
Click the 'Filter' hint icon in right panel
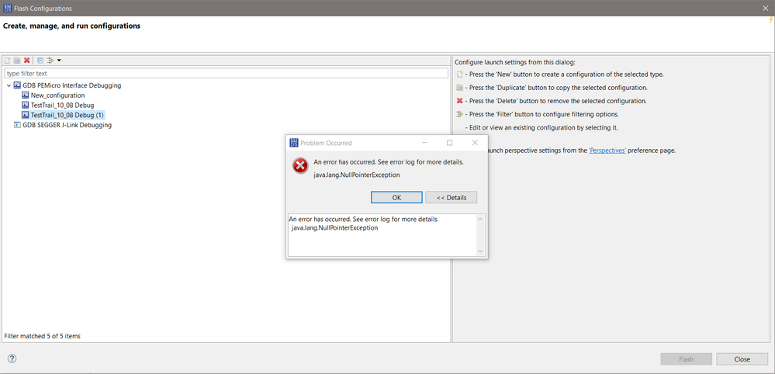click(x=460, y=114)
